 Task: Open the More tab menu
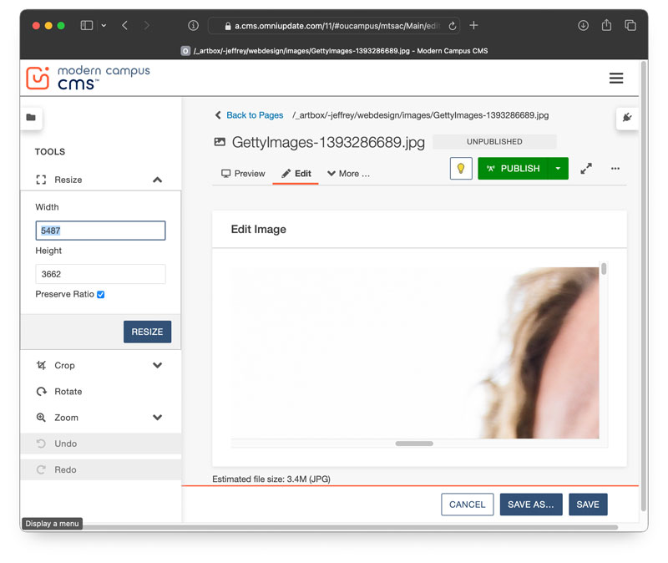pyautogui.click(x=348, y=174)
